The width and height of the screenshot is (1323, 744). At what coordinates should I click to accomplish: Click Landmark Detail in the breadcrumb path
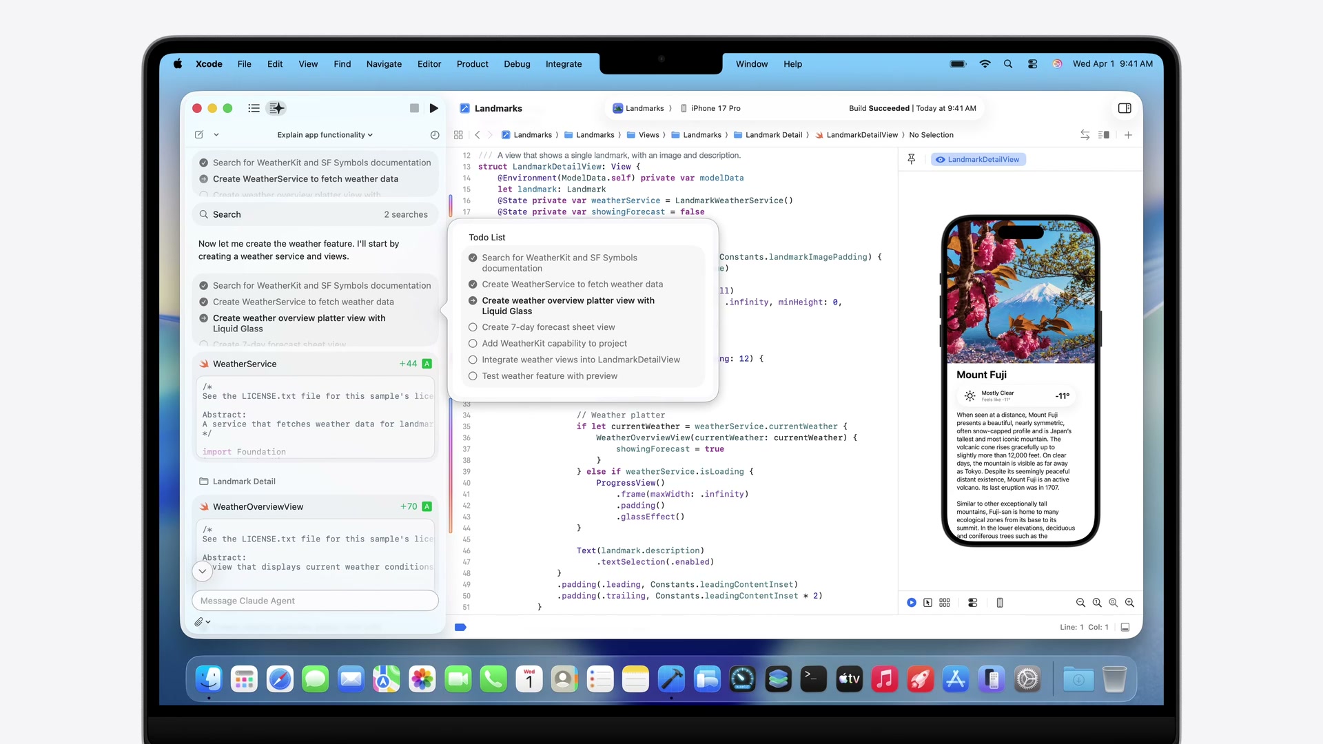pos(768,135)
